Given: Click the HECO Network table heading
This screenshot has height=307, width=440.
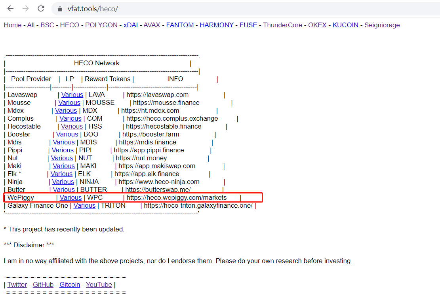Looking at the screenshot, I should point(97,63).
